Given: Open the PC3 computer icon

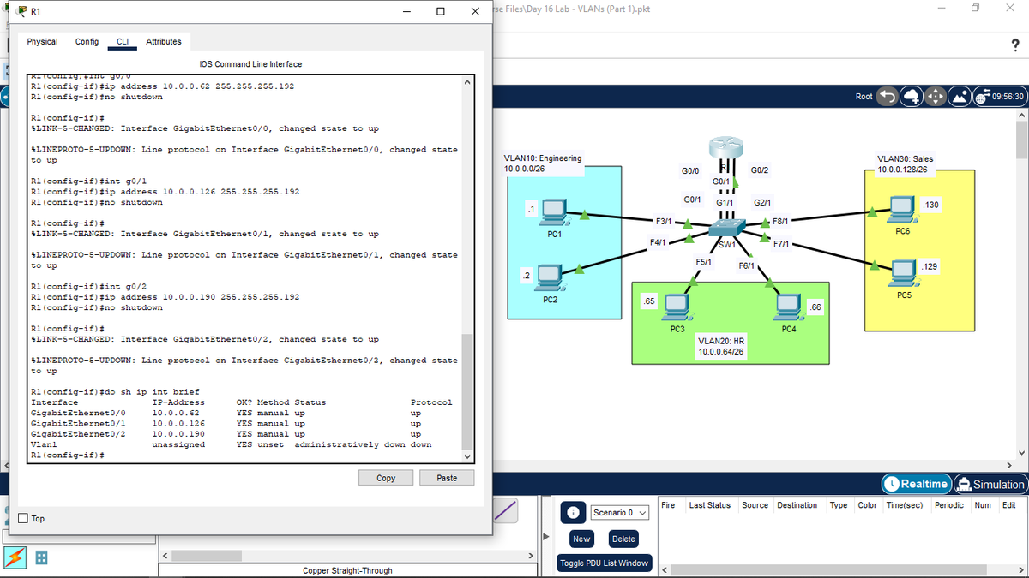Looking at the screenshot, I should pyautogui.click(x=677, y=307).
